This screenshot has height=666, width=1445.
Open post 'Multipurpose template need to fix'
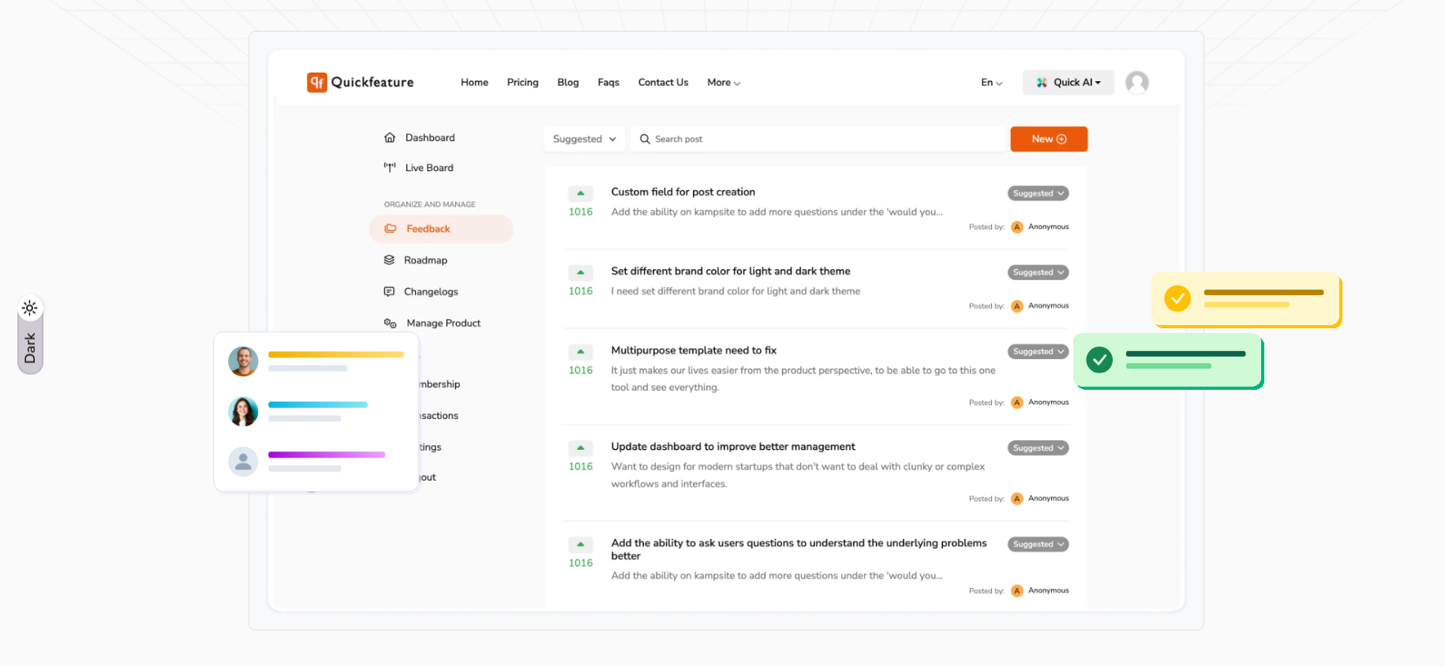[x=694, y=350]
